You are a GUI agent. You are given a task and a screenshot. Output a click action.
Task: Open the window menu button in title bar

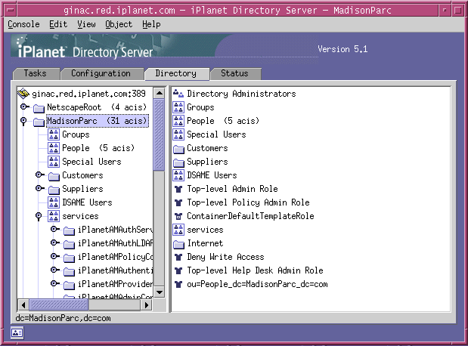(11, 11)
